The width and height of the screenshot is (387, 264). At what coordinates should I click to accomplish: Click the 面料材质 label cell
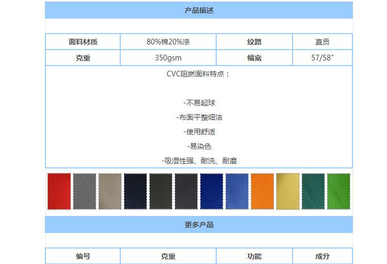83,42
